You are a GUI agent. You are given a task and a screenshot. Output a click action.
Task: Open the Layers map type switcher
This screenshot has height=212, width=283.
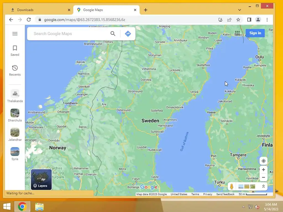coord(41,179)
